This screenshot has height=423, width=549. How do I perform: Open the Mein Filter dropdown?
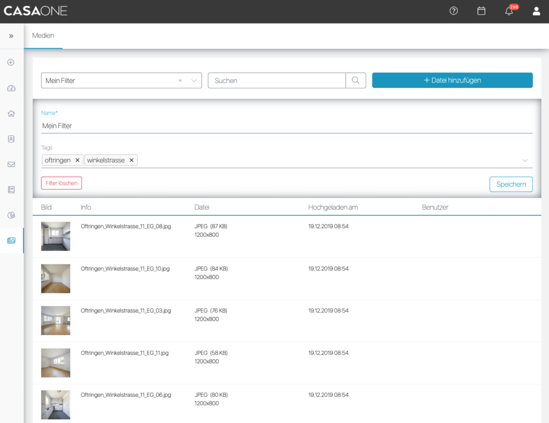tap(194, 80)
